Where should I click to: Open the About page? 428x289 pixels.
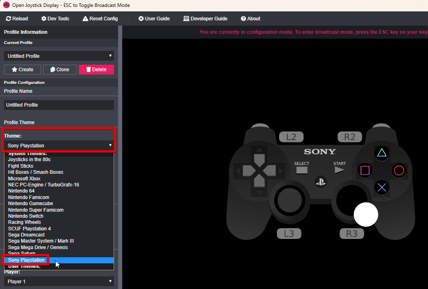pyautogui.click(x=251, y=19)
